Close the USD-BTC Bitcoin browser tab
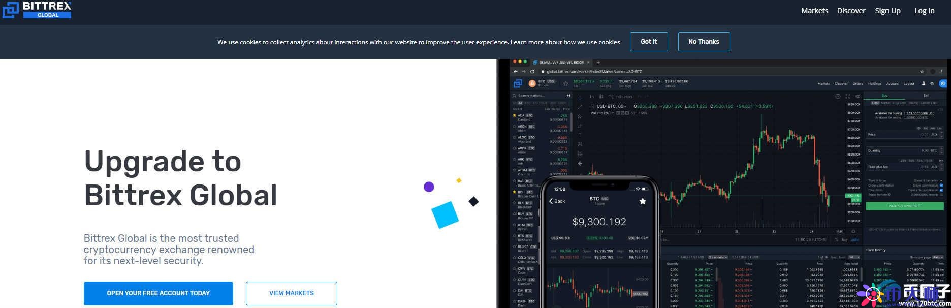This screenshot has height=308, width=951. (588, 63)
